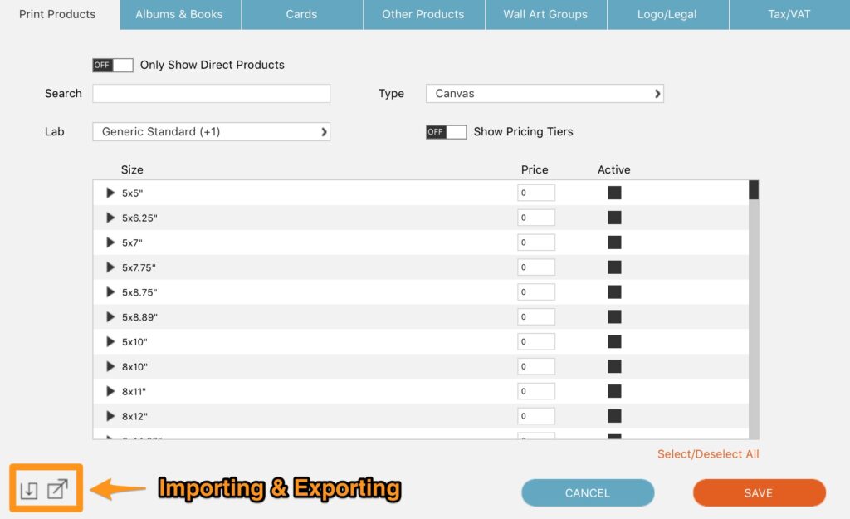Click the price field for 5x7.75"
The height and width of the screenshot is (519, 850).
click(536, 267)
